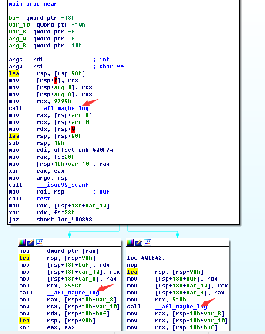Image resolution: width=265 pixels, height=334 pixels.
Task: Select the ___isoc99_scanf call target
Action: (57, 185)
